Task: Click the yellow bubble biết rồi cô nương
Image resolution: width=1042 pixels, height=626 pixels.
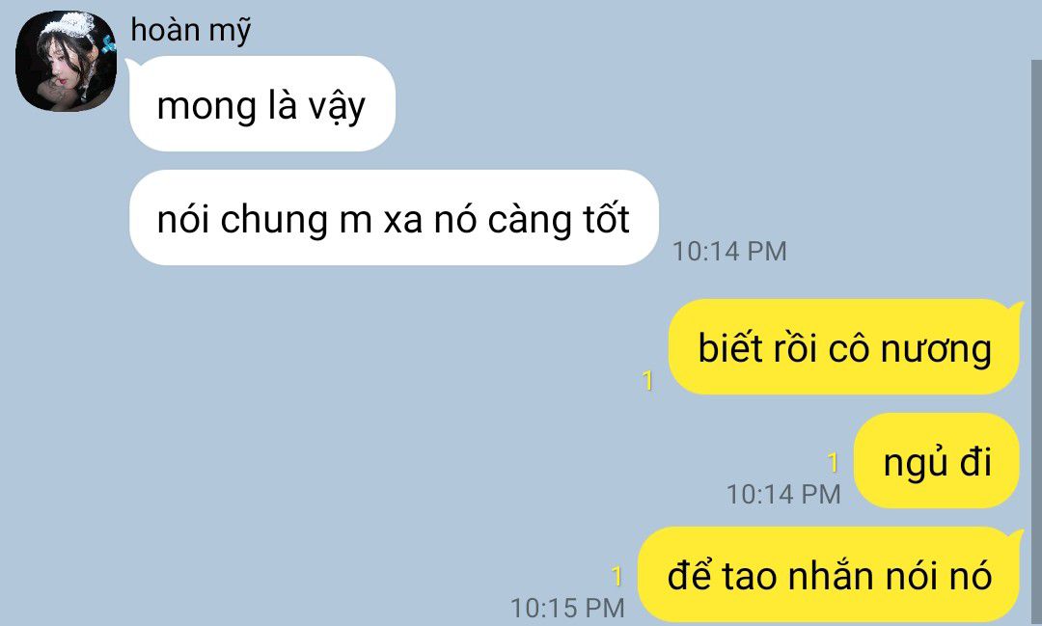Action: coord(844,347)
